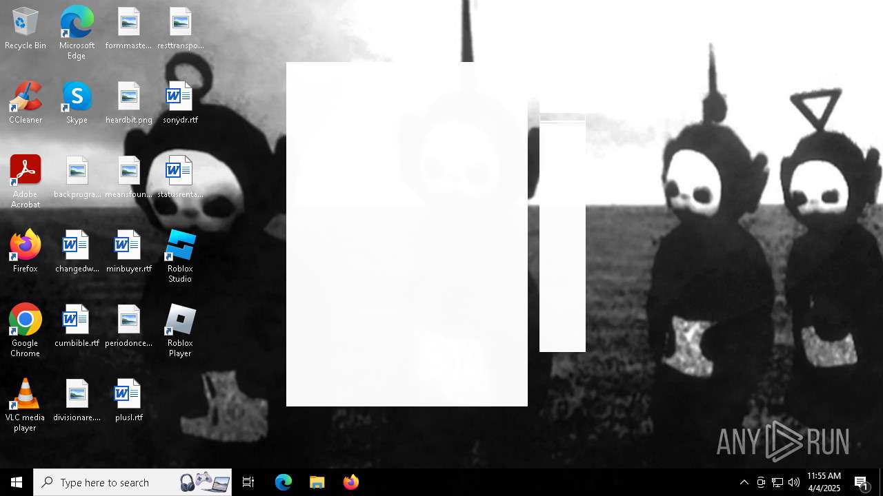Select the meansfoun... image file

tap(128, 178)
